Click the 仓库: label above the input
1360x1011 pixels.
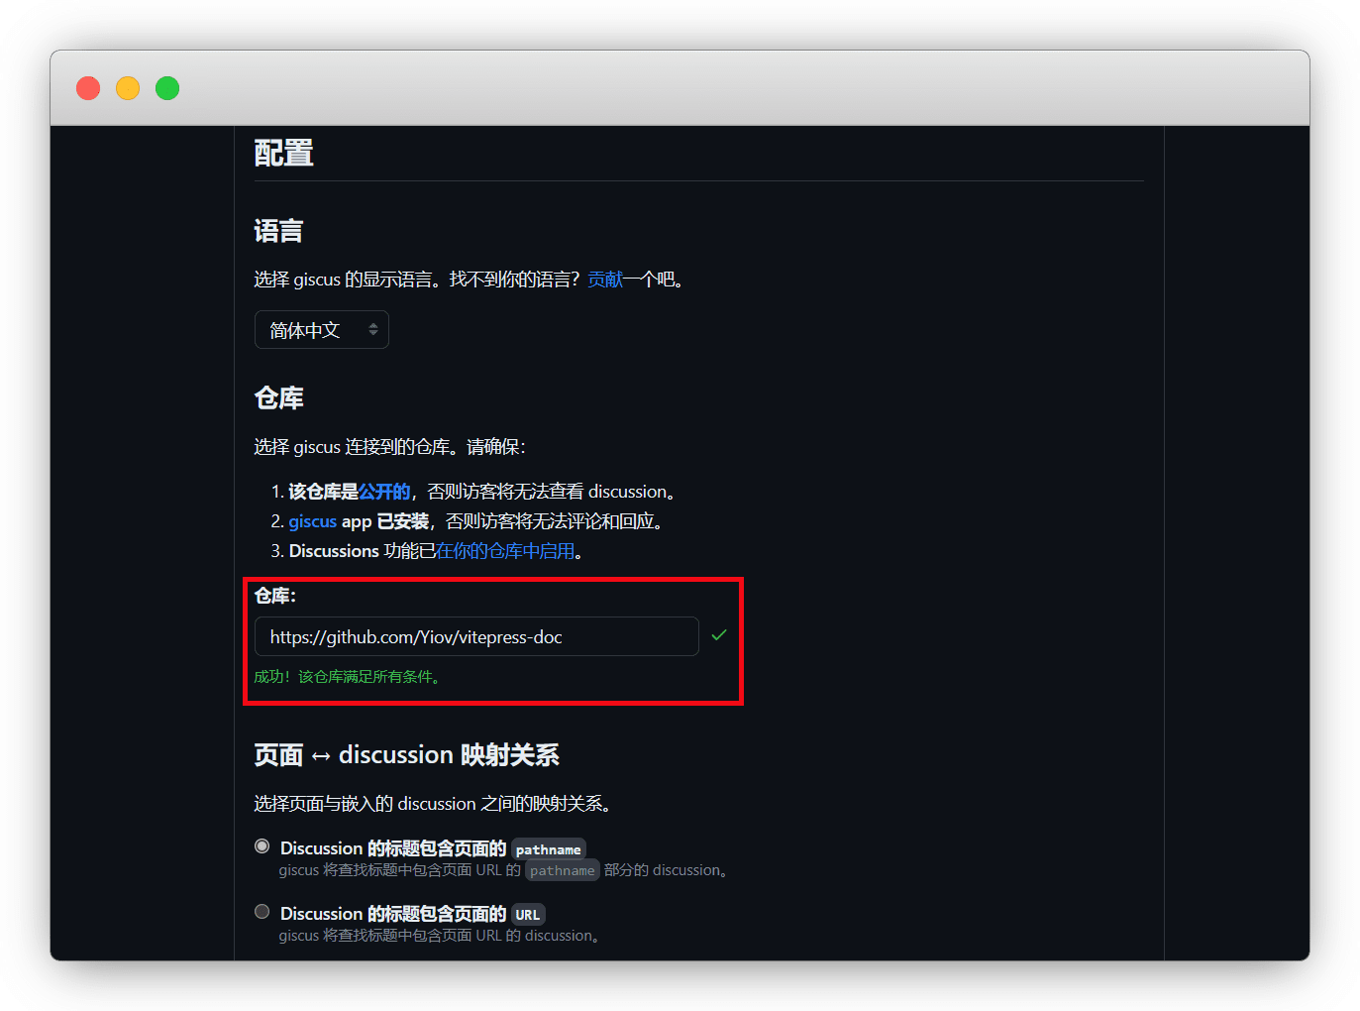click(274, 596)
